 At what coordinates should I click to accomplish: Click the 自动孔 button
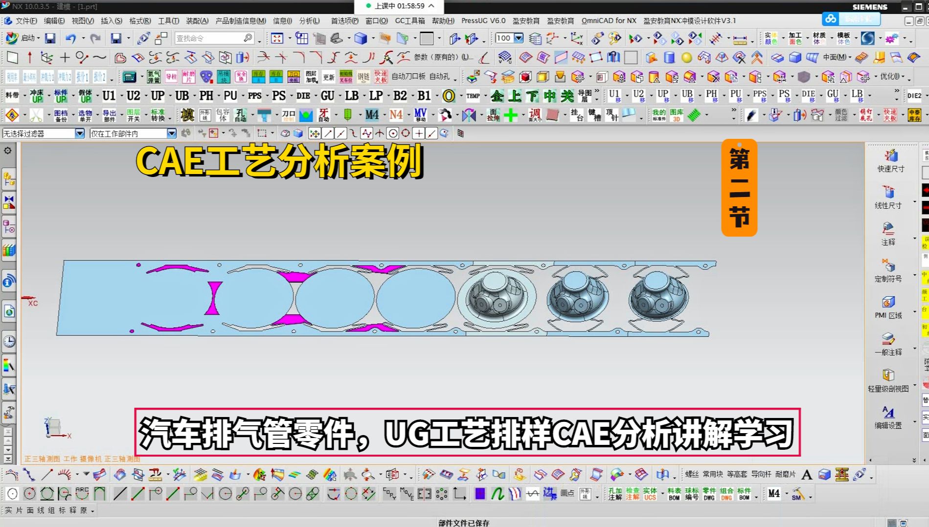pos(439,77)
